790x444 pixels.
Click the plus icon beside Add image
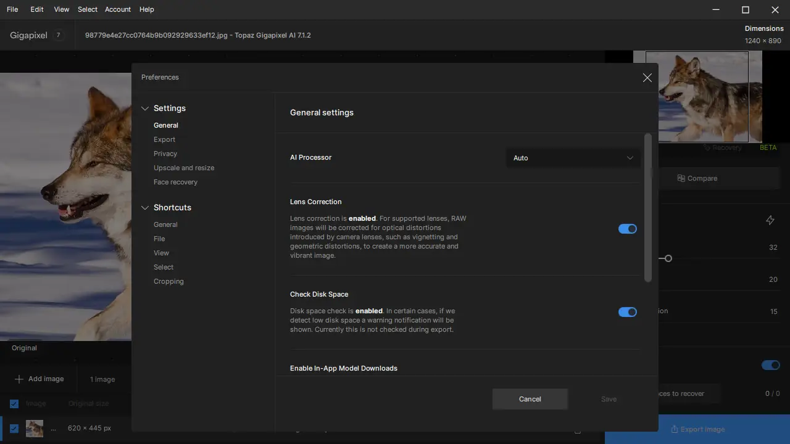tap(19, 379)
